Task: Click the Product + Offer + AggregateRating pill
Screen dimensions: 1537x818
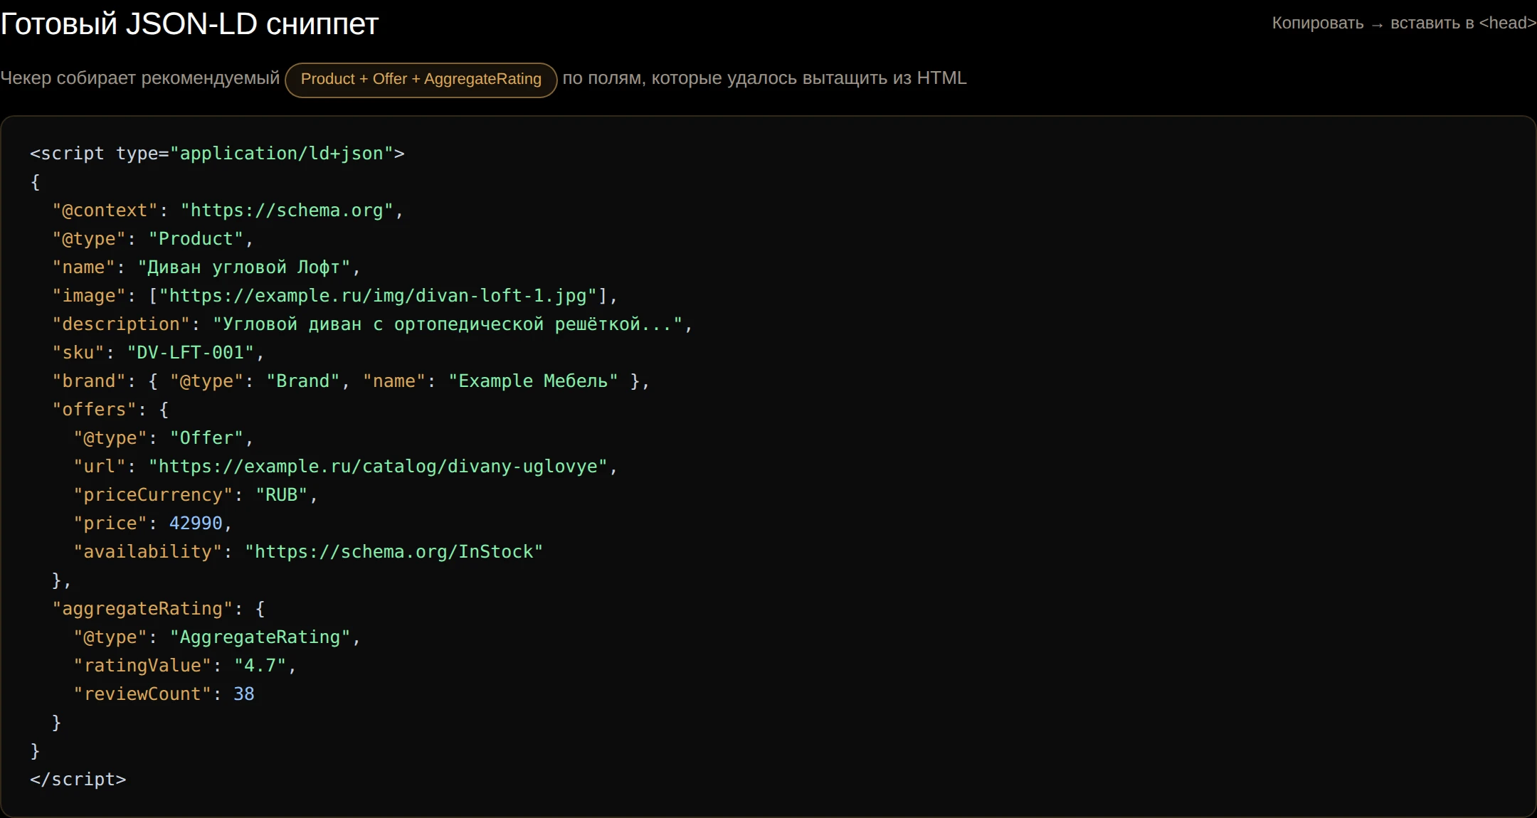Action: click(421, 79)
